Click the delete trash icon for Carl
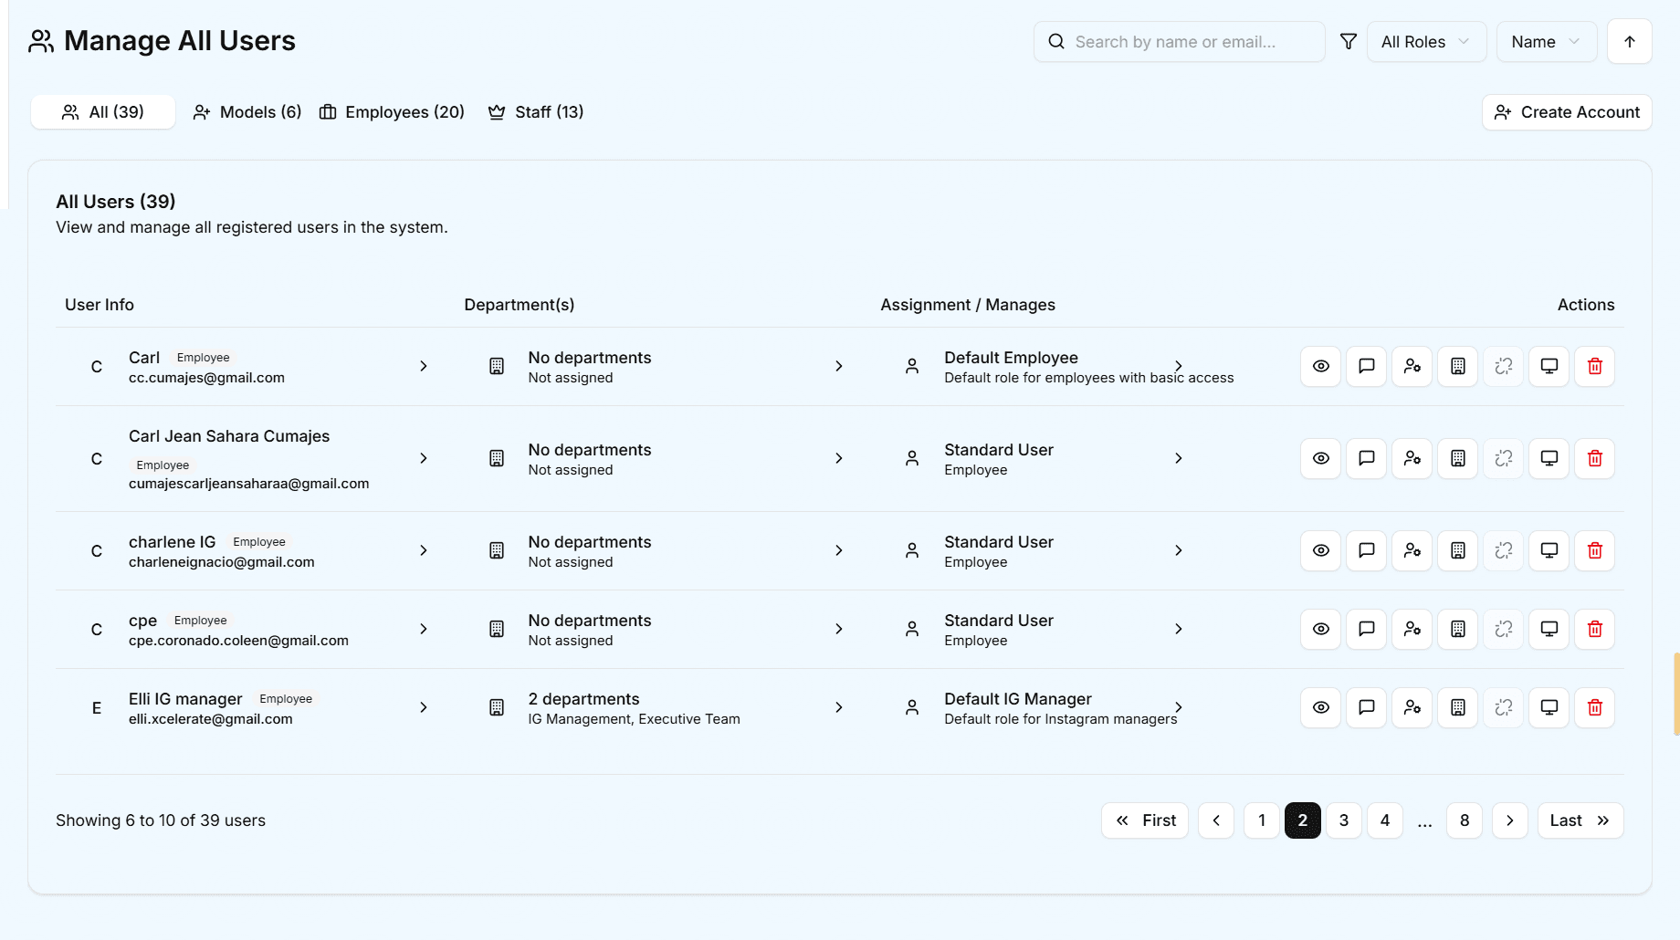 tap(1595, 366)
